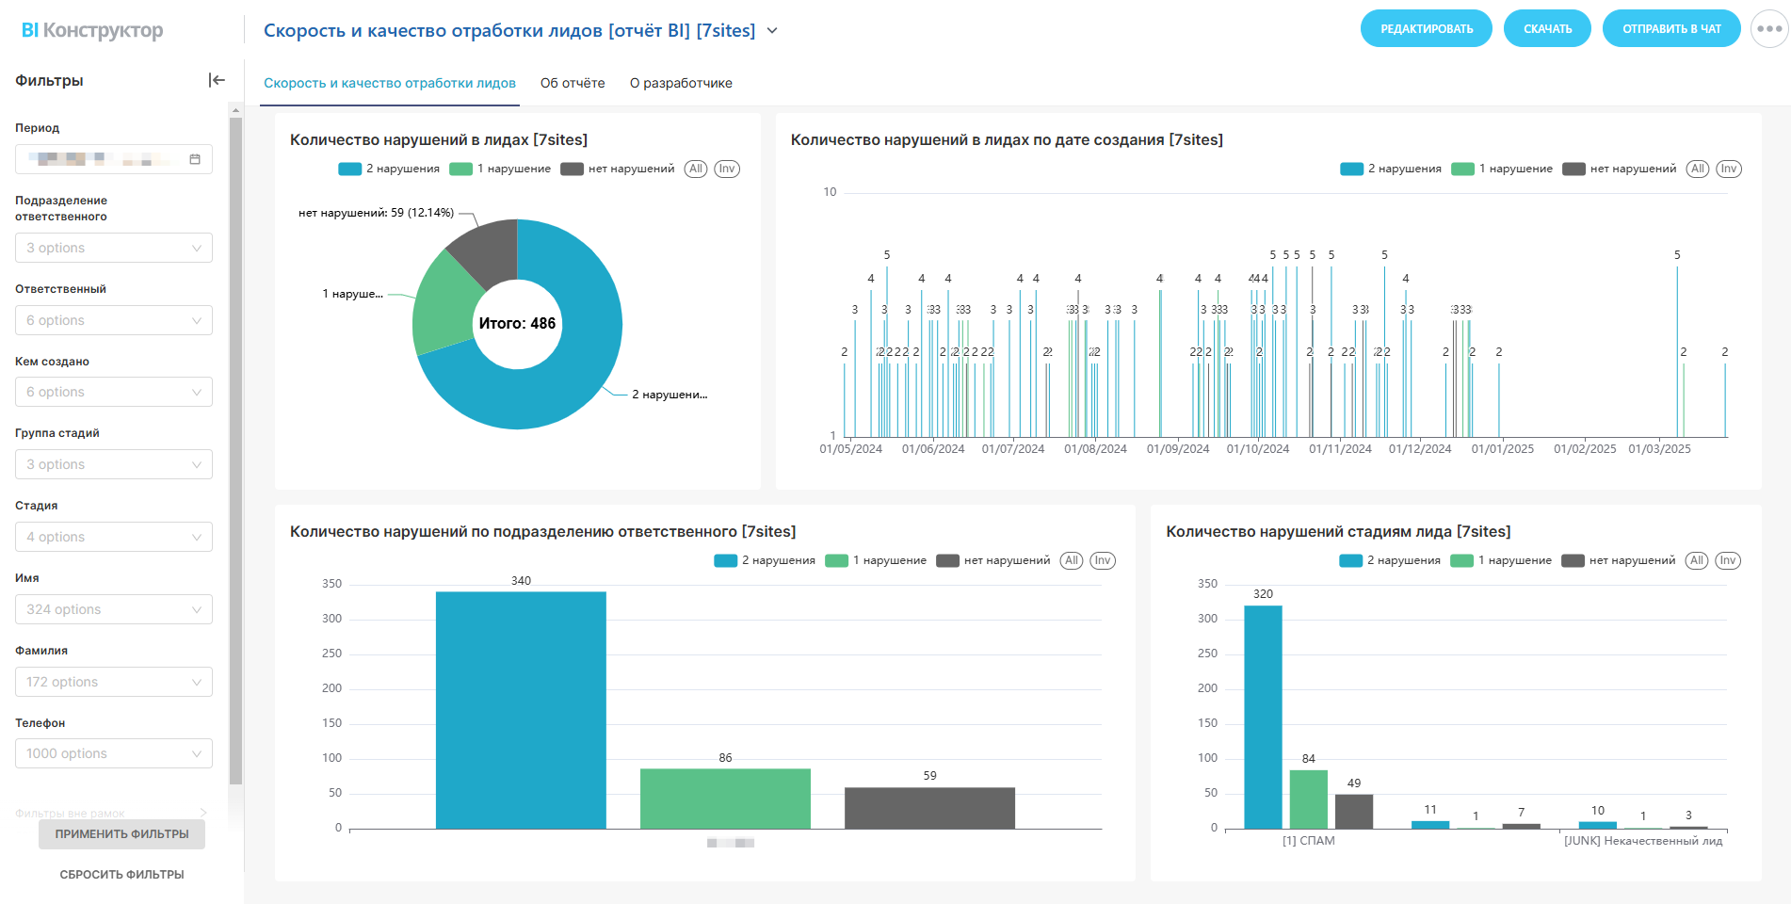This screenshot has height=904, width=1791.
Task: Switch to the Об отчёте tab
Action: tap(573, 83)
